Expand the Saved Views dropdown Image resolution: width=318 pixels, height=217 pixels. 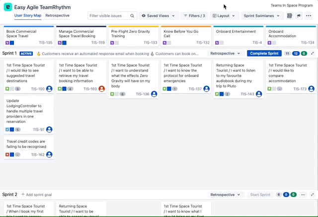(x=159, y=16)
